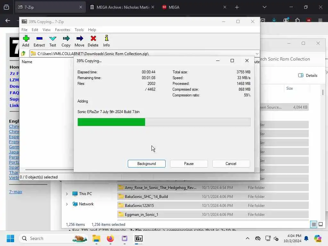Open the browser extensions icon
The width and height of the screenshot is (328, 246).
point(297,20)
